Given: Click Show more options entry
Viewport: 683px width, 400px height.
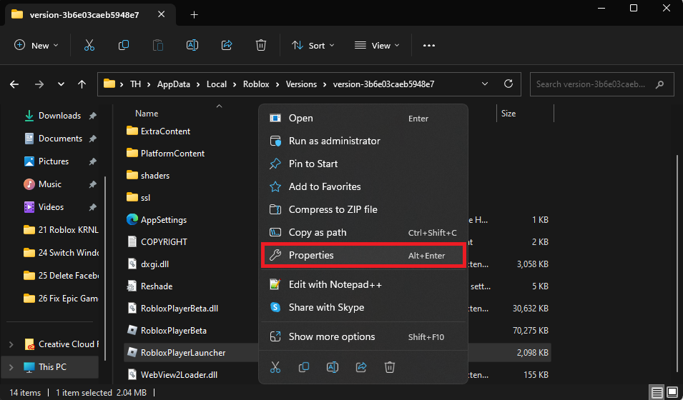Looking at the screenshot, I should point(363,336).
